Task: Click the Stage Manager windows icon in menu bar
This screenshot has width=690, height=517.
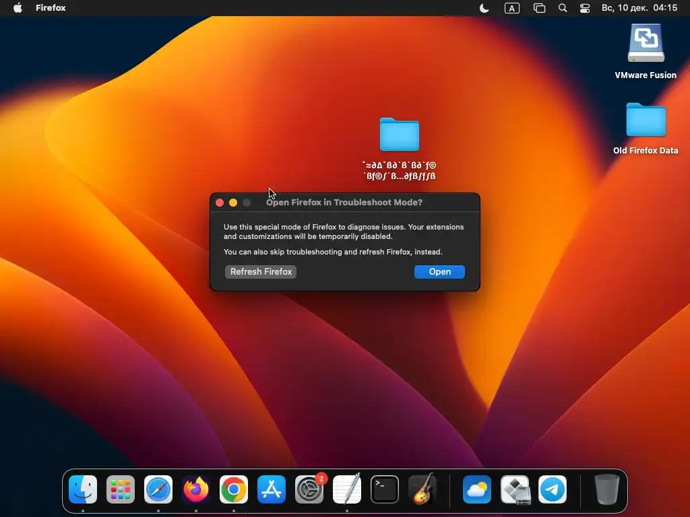Action: (540, 8)
